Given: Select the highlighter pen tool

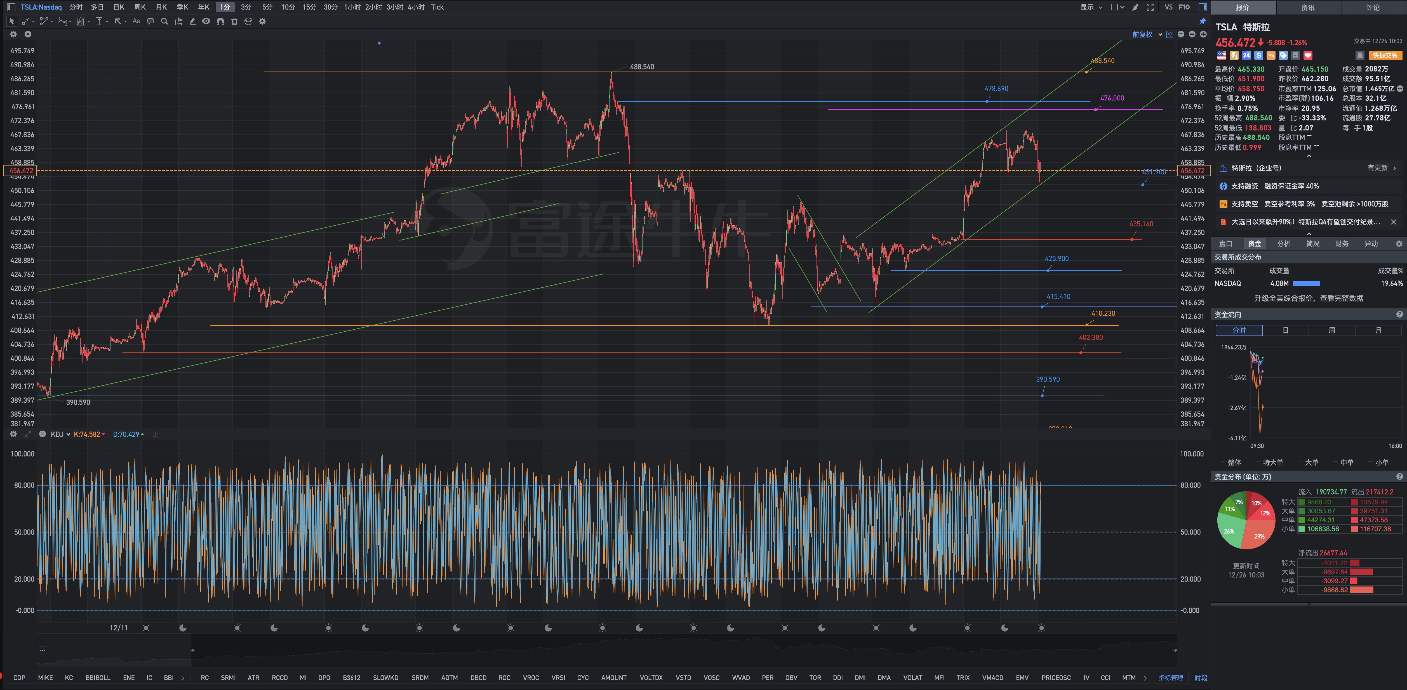Looking at the screenshot, I should click(x=192, y=21).
